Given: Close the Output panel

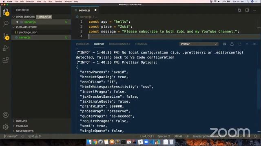Looking at the screenshot, I should point(254,44).
